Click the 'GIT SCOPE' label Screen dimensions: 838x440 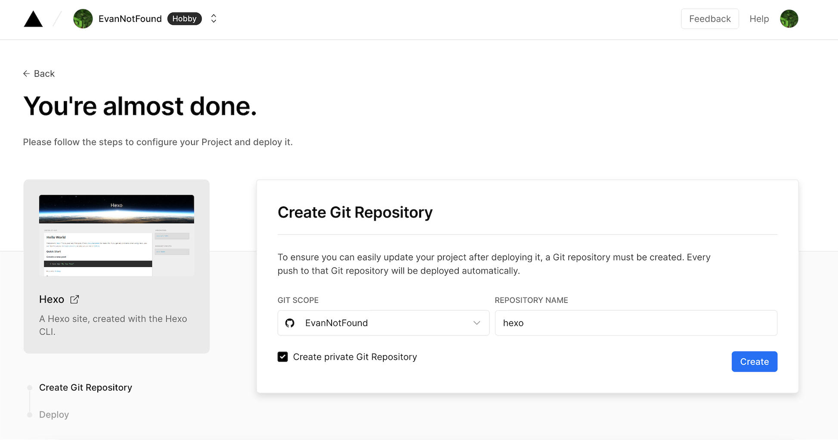298,300
